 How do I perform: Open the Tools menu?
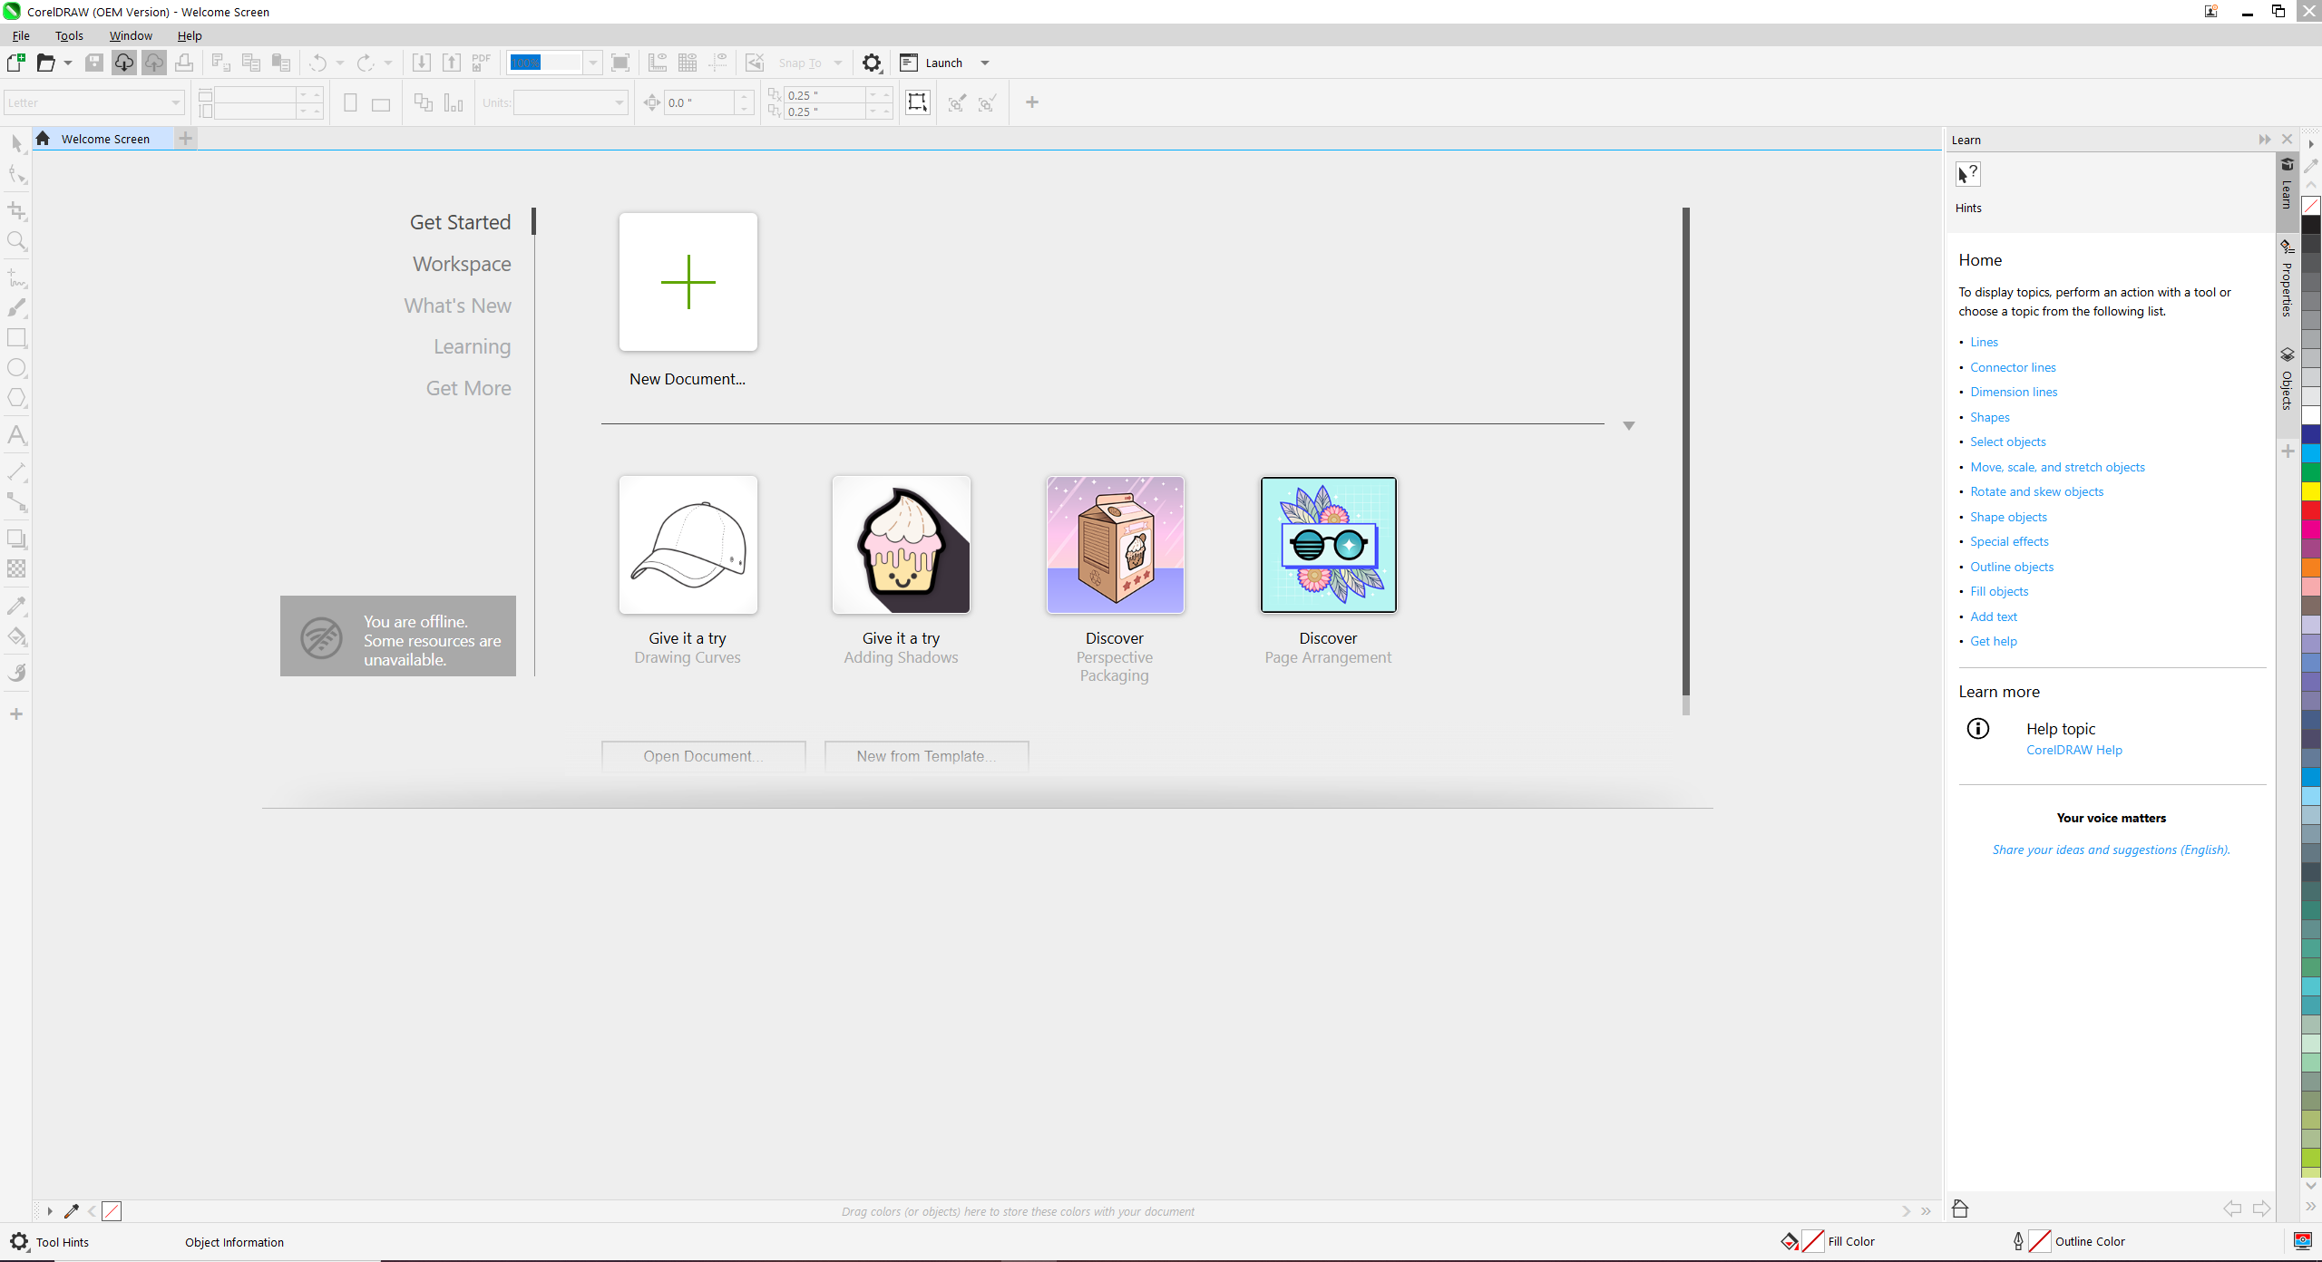[x=69, y=35]
